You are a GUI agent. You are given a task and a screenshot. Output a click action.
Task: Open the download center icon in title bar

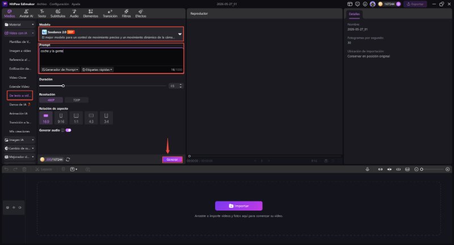click(x=365, y=4)
